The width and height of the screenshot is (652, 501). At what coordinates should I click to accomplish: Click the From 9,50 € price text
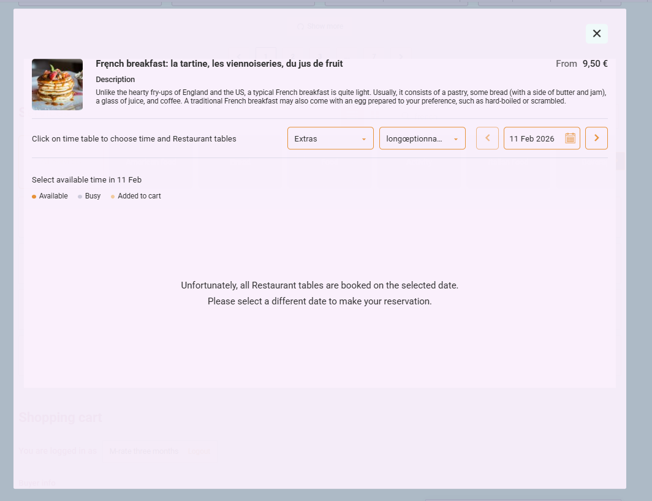click(581, 63)
